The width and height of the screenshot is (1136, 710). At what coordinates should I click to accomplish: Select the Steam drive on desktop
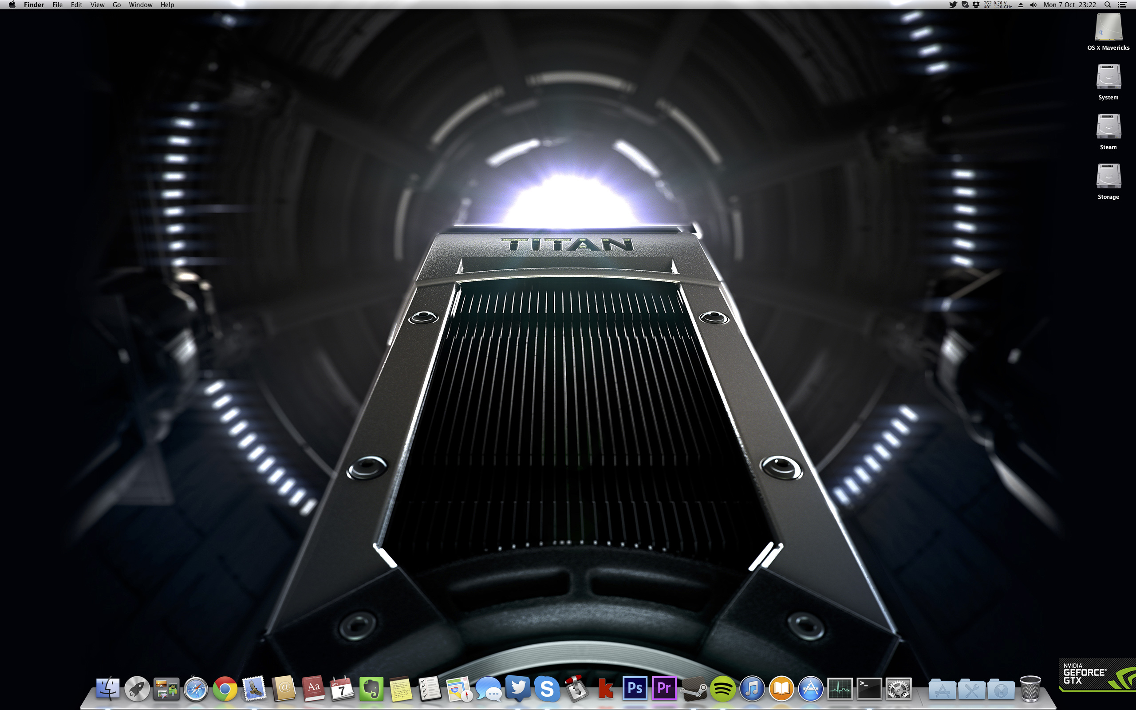pyautogui.click(x=1108, y=128)
